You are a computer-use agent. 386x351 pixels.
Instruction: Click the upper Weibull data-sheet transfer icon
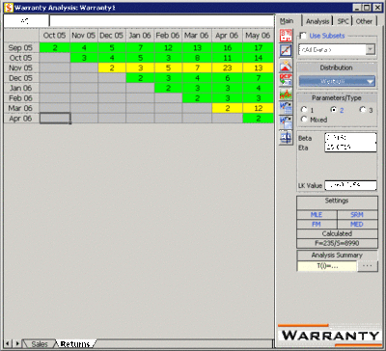(286, 108)
